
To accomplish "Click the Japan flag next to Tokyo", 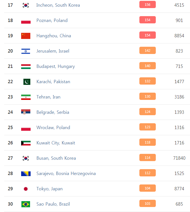I will click(x=26, y=189).
